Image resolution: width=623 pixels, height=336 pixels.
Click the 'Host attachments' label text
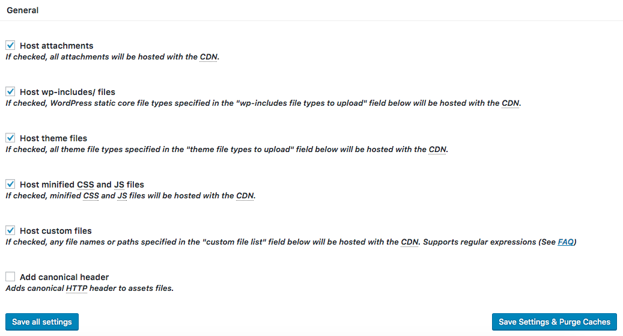pyautogui.click(x=56, y=46)
